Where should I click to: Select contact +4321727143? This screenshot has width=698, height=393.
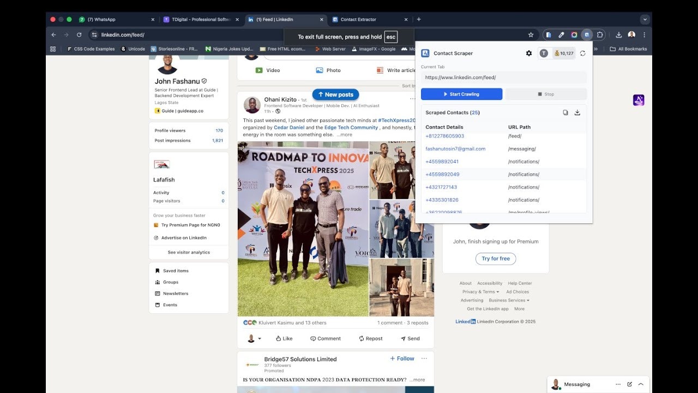click(x=441, y=187)
